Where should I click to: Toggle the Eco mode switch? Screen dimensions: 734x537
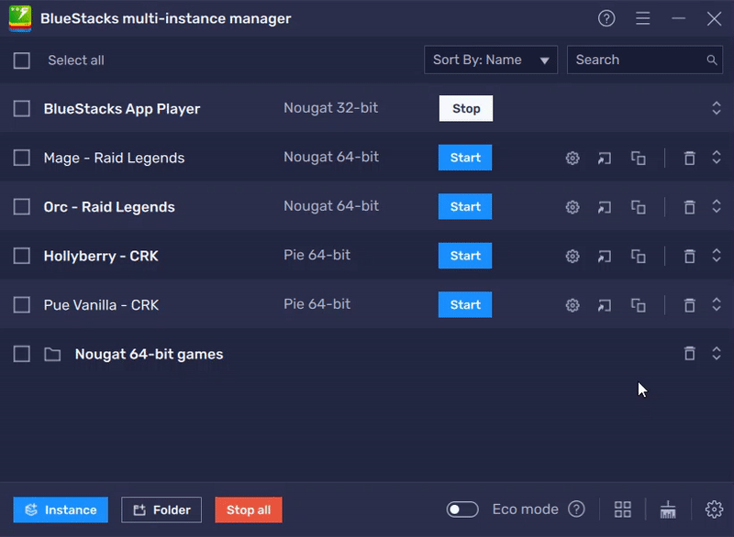(x=462, y=510)
